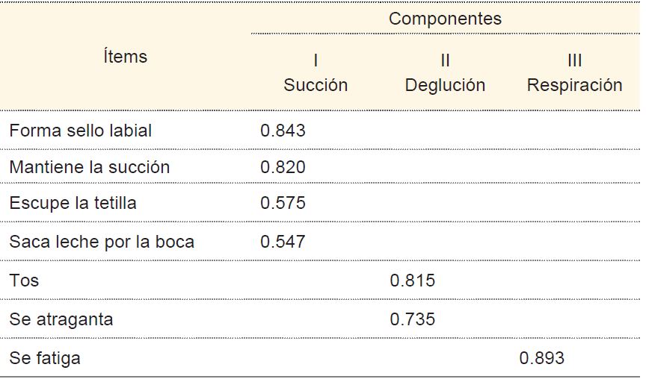Click the Se atraganta item
Viewport: 646px width, 379px height.
coord(61,319)
